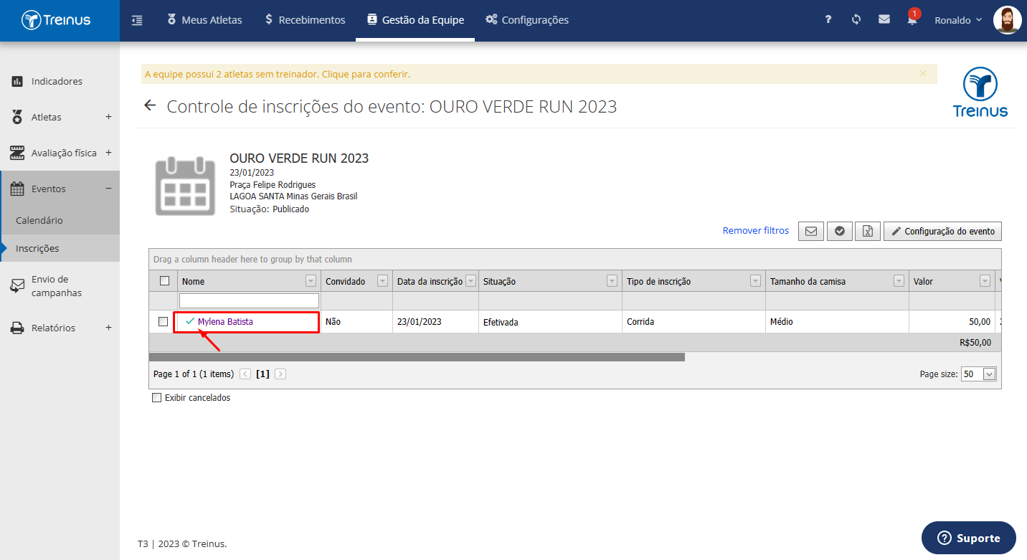Screen dimensions: 1027x560
Task: Open the Page size combo box
Action: (979, 374)
